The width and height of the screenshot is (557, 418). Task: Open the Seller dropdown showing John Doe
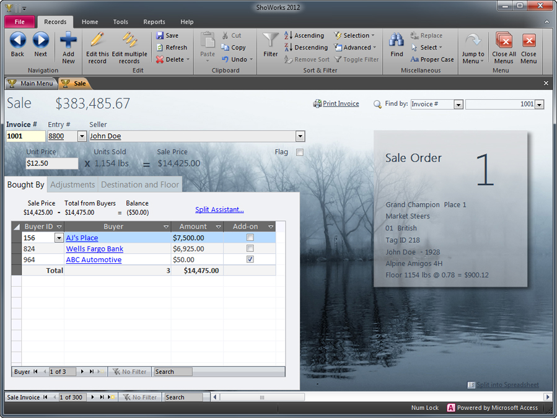(300, 136)
